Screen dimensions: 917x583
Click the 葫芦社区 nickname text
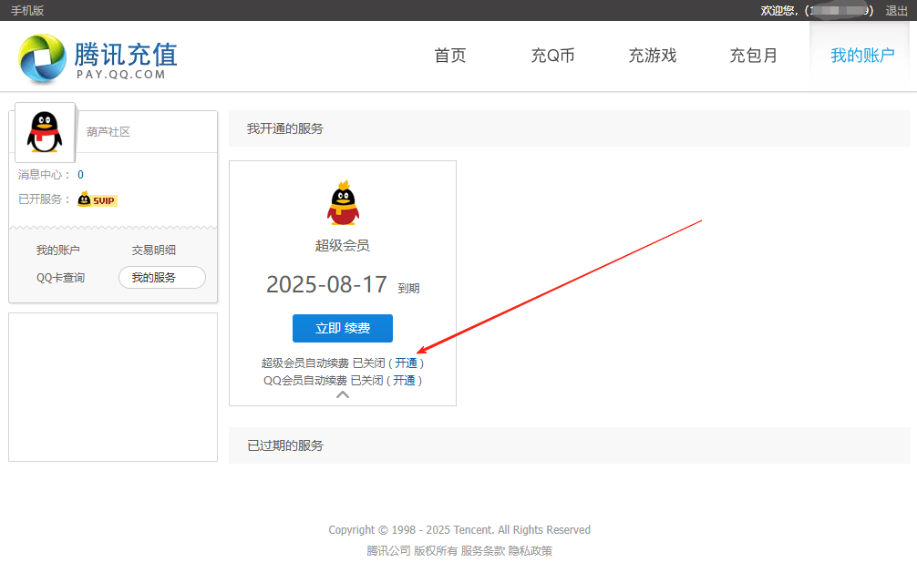pyautogui.click(x=108, y=132)
